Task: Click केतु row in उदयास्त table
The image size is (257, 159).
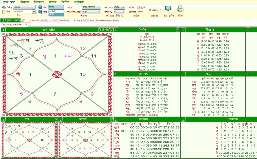Action: click(x=147, y=156)
